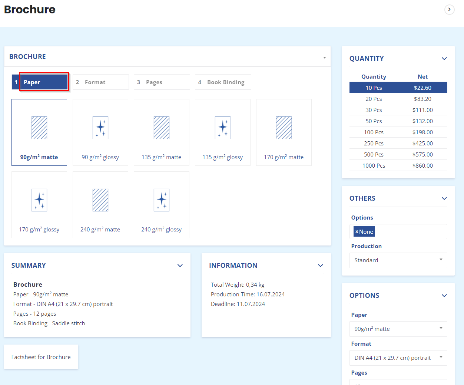Screen dimensions: 464x385
Task: Remove the None option tag
Action: coord(357,232)
